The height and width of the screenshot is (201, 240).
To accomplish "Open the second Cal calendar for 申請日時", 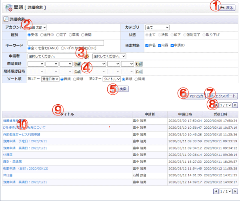I will point(139,64).
